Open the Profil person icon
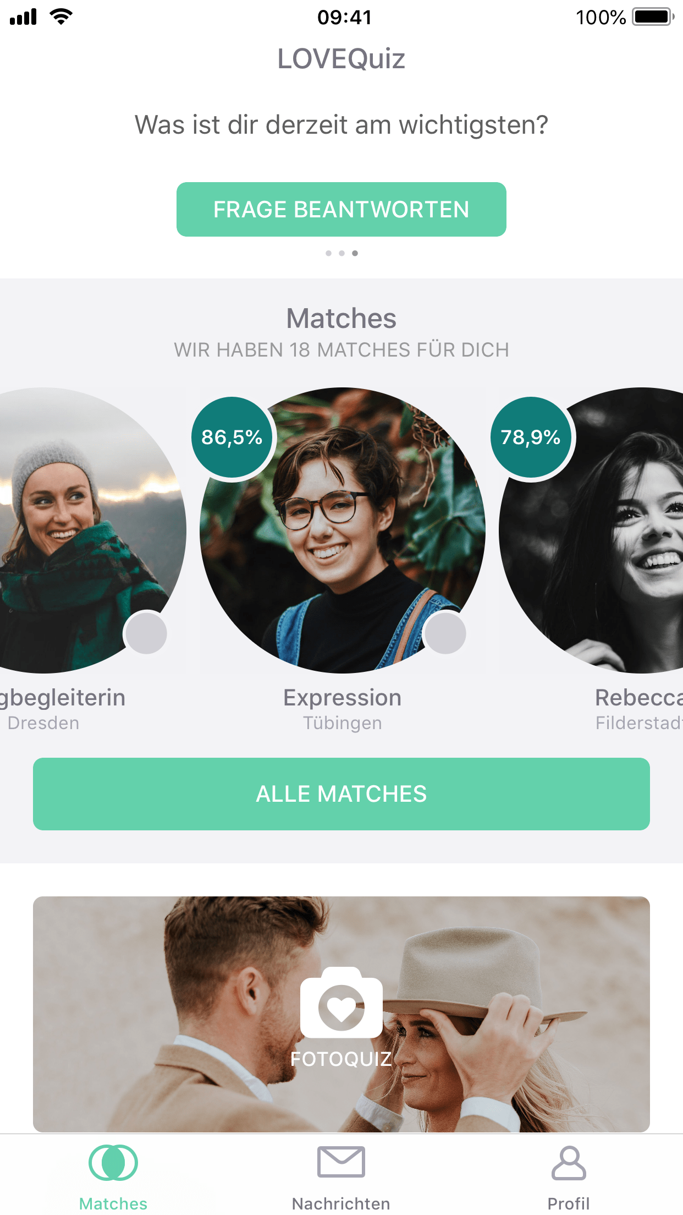683x1215 pixels. point(569,1163)
